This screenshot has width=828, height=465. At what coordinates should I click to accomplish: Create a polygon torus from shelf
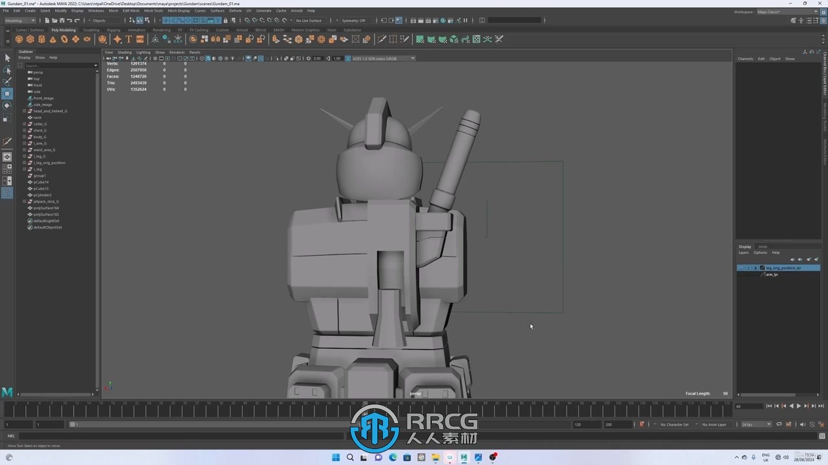pos(64,39)
